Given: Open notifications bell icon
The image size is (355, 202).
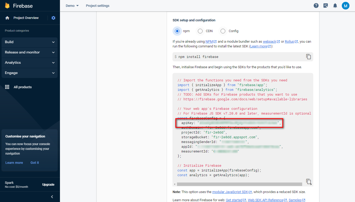Looking at the screenshot, I should pos(335,6).
